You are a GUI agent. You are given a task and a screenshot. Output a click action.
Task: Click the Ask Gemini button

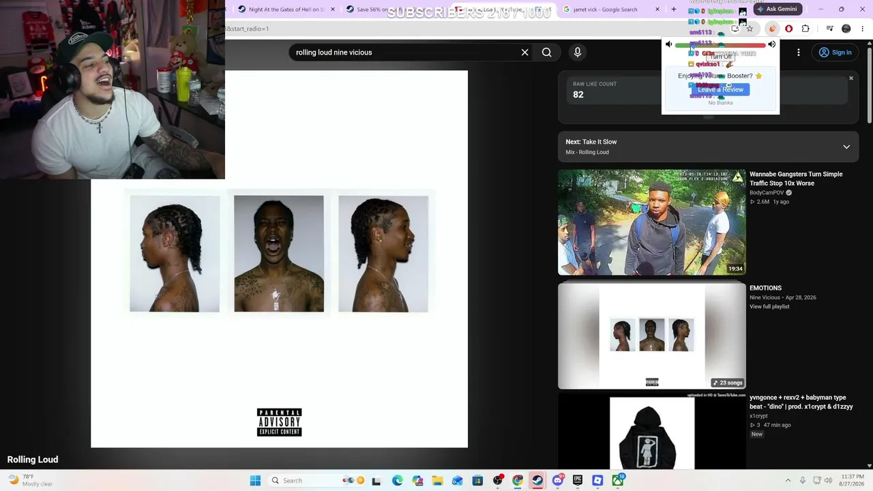[x=778, y=9]
